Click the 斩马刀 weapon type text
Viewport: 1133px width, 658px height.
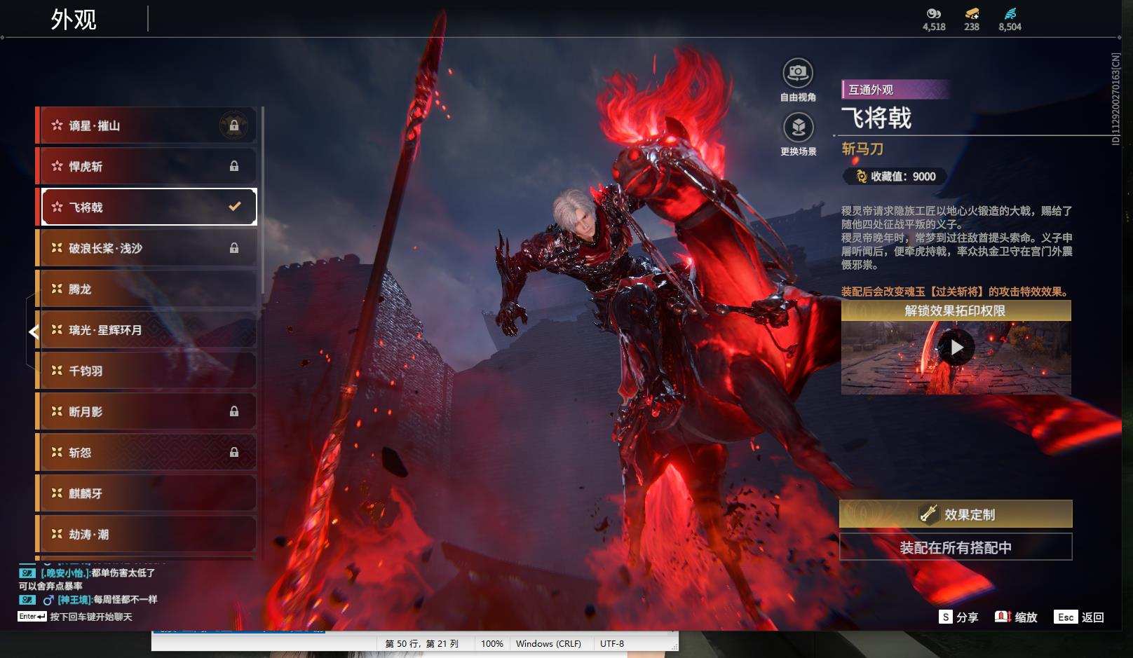click(x=862, y=149)
